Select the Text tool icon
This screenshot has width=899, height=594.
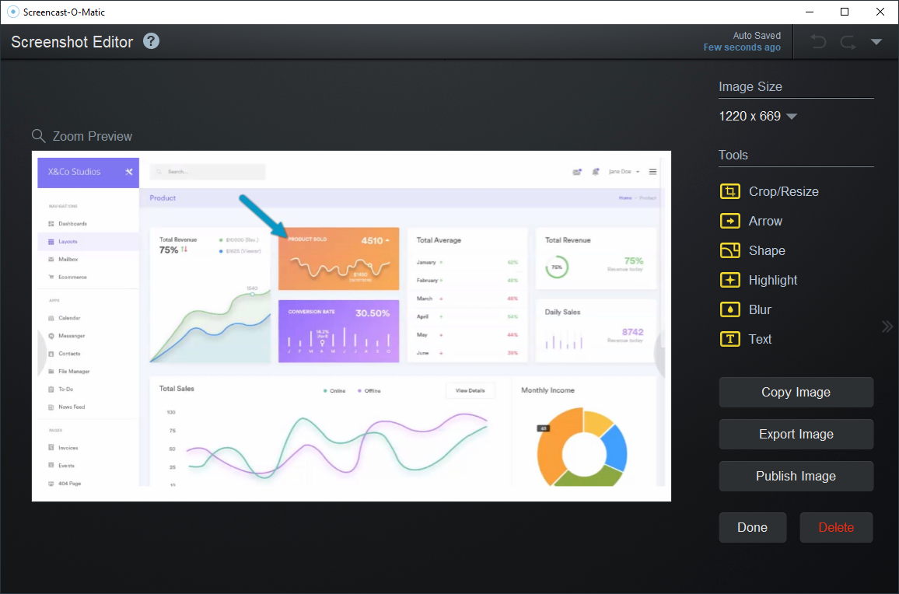click(x=730, y=339)
